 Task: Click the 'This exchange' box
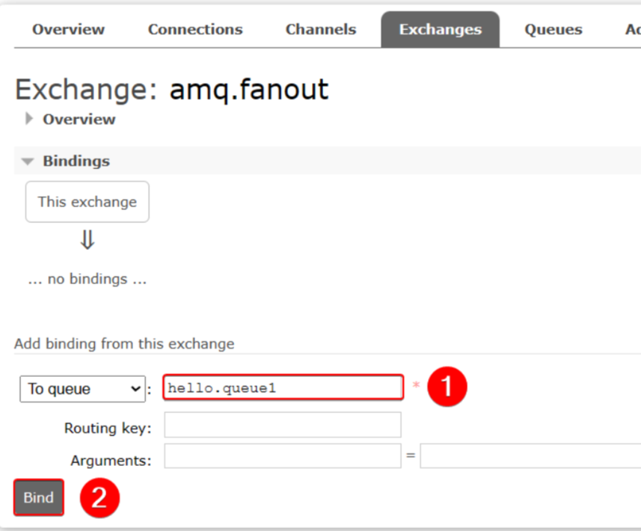coord(88,202)
